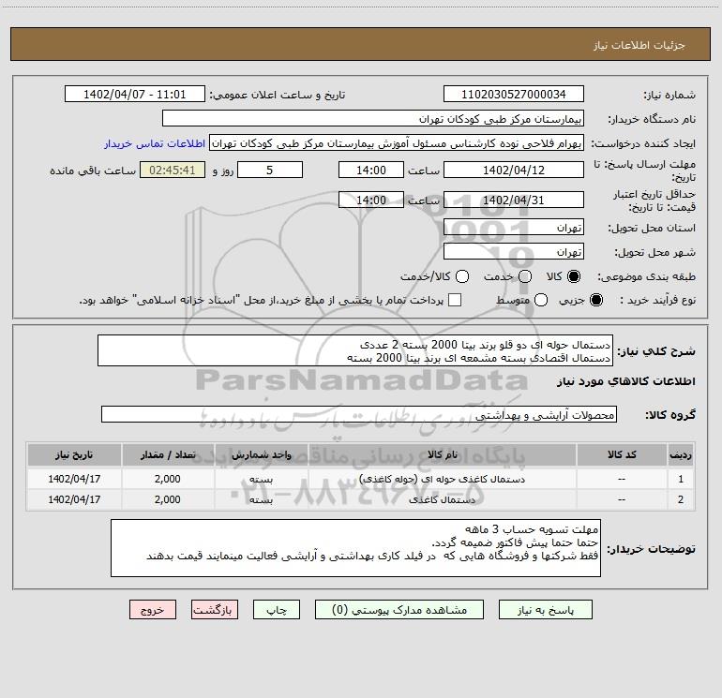Click the response deadline date 1402/04/12 field
Viewport: 722px width, 698px height.
(514, 170)
